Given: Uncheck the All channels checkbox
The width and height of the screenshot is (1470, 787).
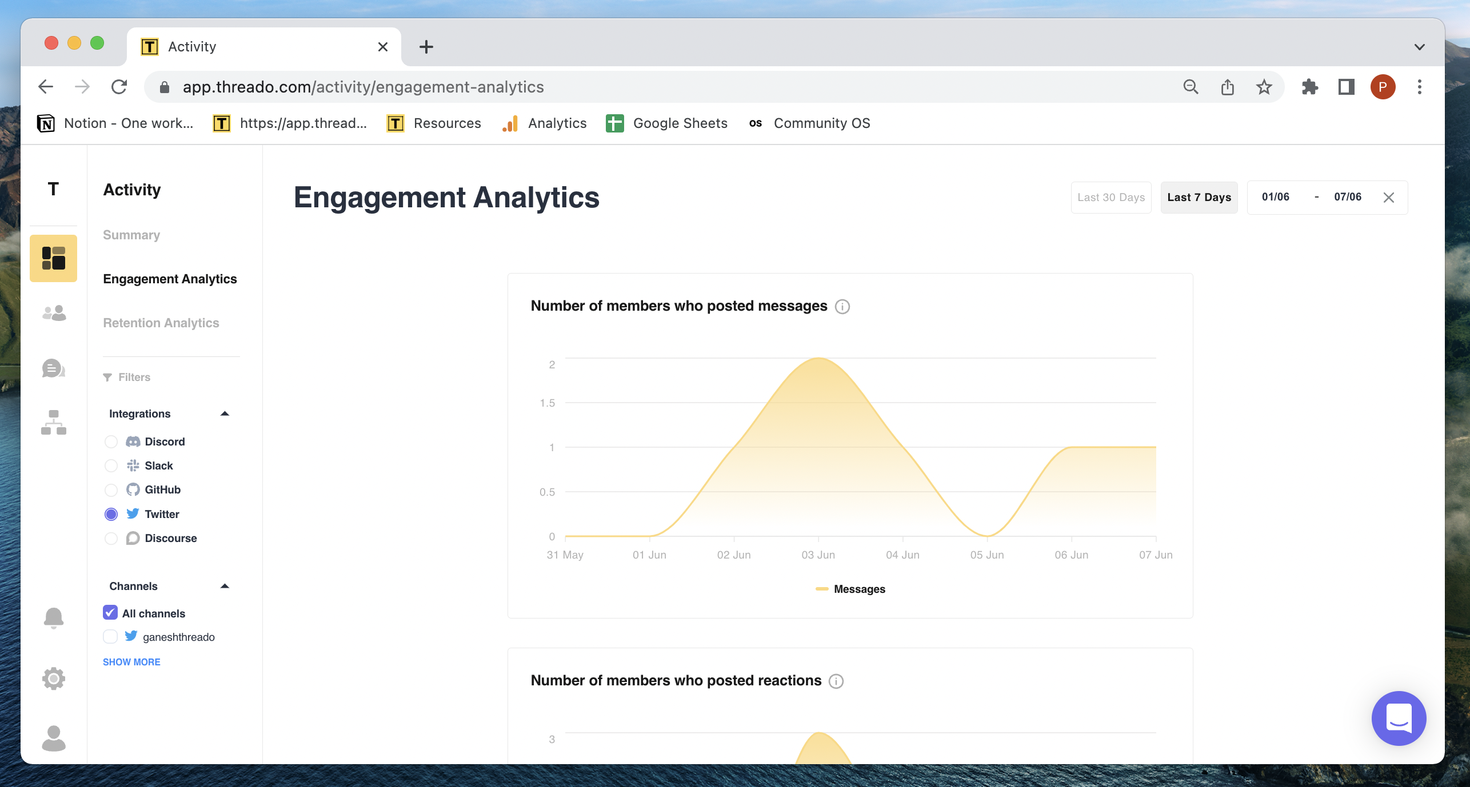Looking at the screenshot, I should click(110, 613).
